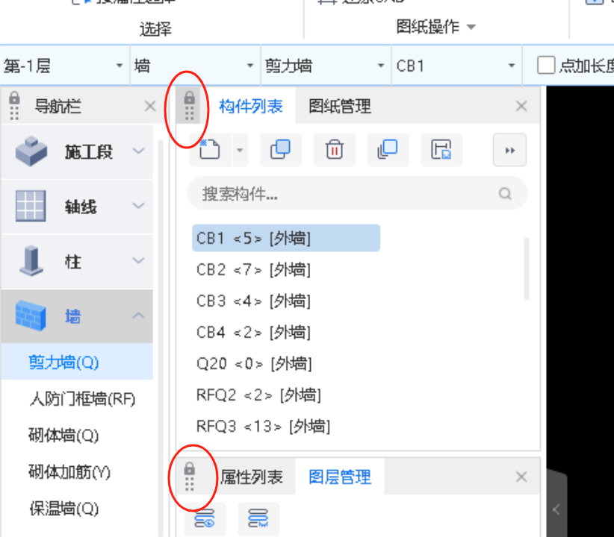Click the 柱 column icon

[x=31, y=261]
